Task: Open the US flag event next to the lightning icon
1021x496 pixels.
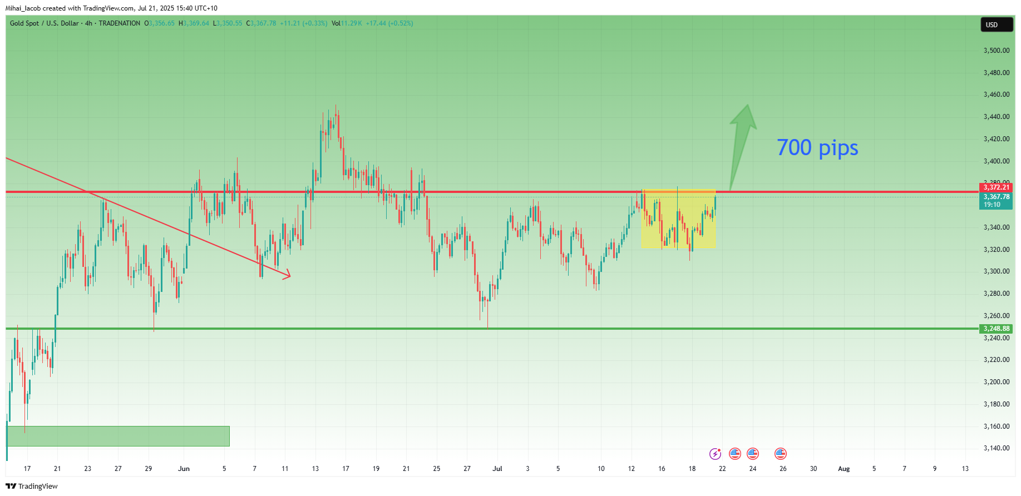Action: click(735, 454)
